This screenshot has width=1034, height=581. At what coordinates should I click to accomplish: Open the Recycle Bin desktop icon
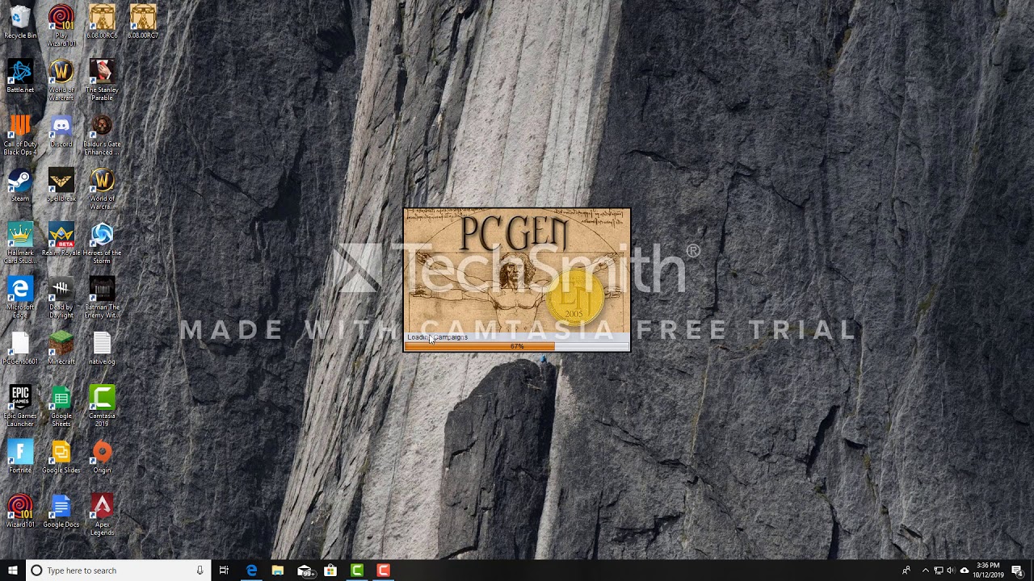coord(20,22)
